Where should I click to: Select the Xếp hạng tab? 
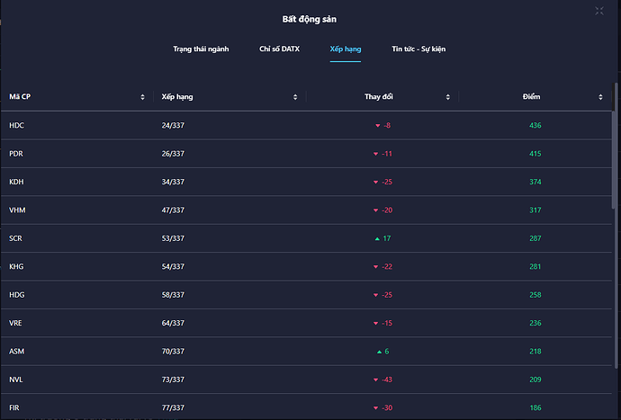point(346,49)
